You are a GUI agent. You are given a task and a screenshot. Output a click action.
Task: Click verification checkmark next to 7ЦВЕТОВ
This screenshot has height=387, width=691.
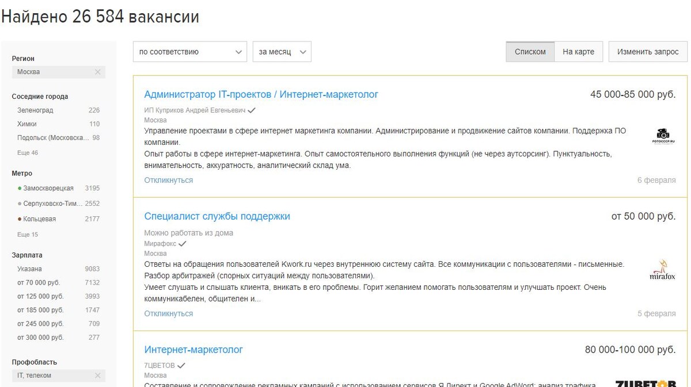tap(181, 365)
